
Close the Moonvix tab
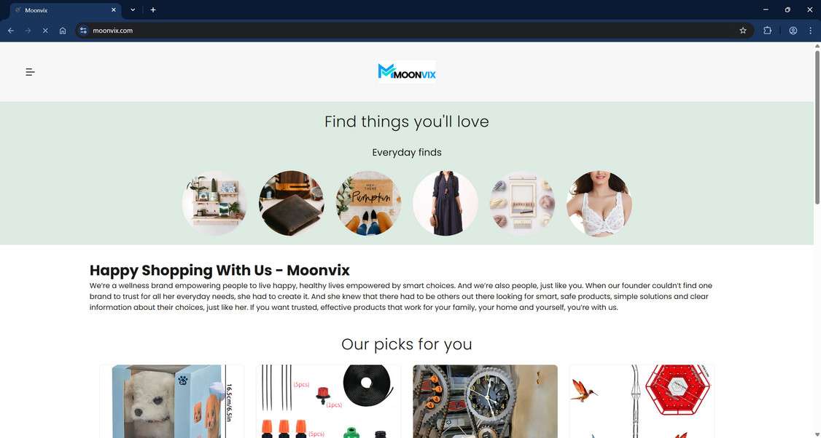[114, 10]
